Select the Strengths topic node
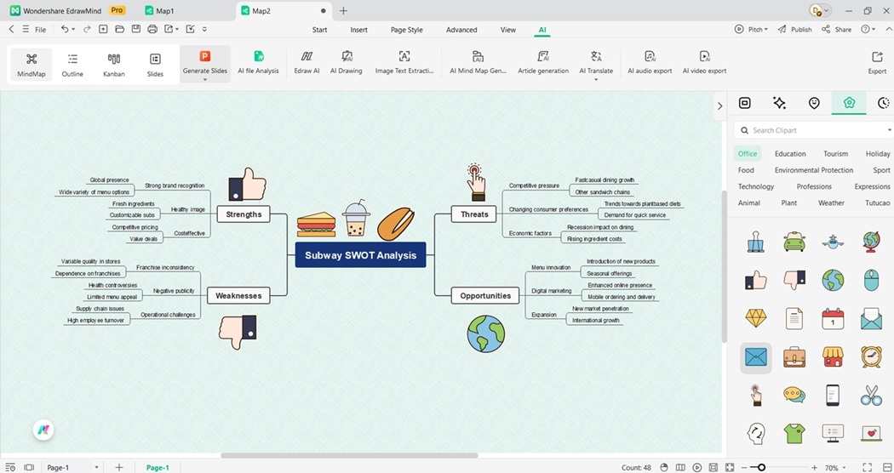The height and width of the screenshot is (473, 894). coord(244,214)
